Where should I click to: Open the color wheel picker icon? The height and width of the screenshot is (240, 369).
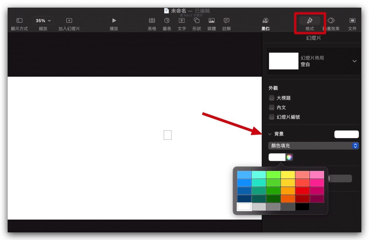[289, 157]
